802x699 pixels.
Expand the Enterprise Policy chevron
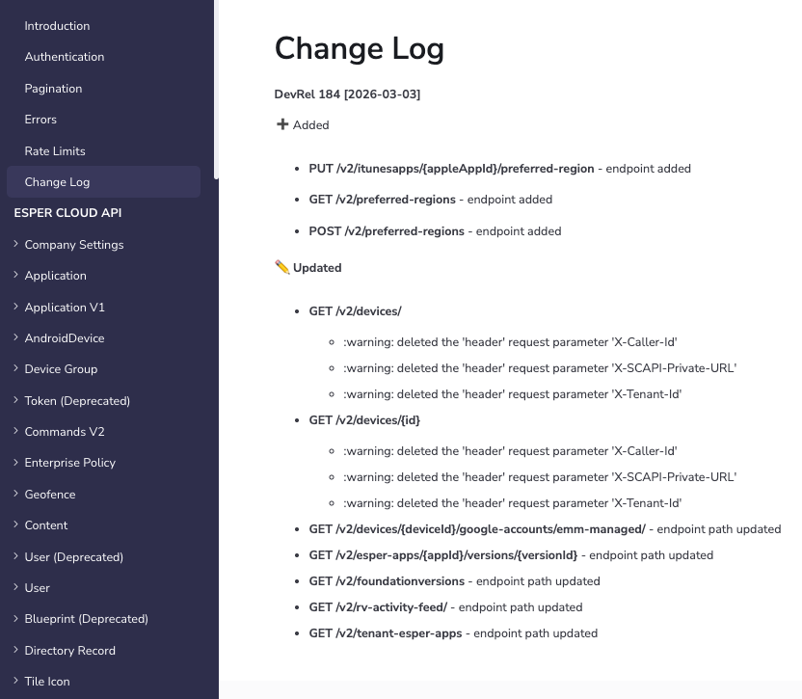click(15, 463)
